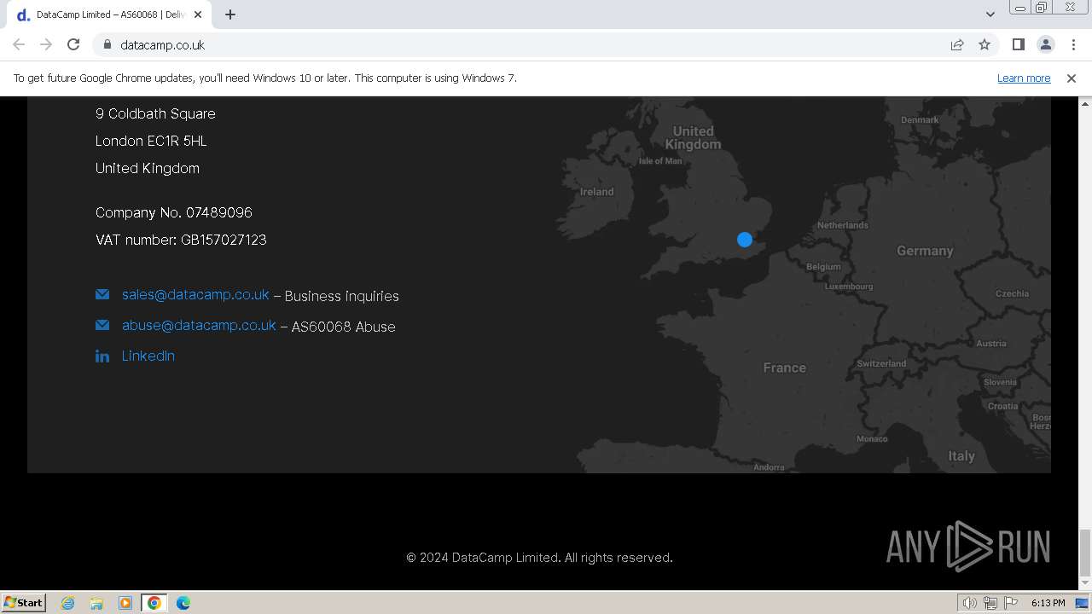Click the France label on the map
Viewport: 1092px width, 614px height.
pos(784,368)
